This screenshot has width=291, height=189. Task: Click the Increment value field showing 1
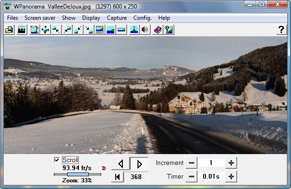point(211,163)
